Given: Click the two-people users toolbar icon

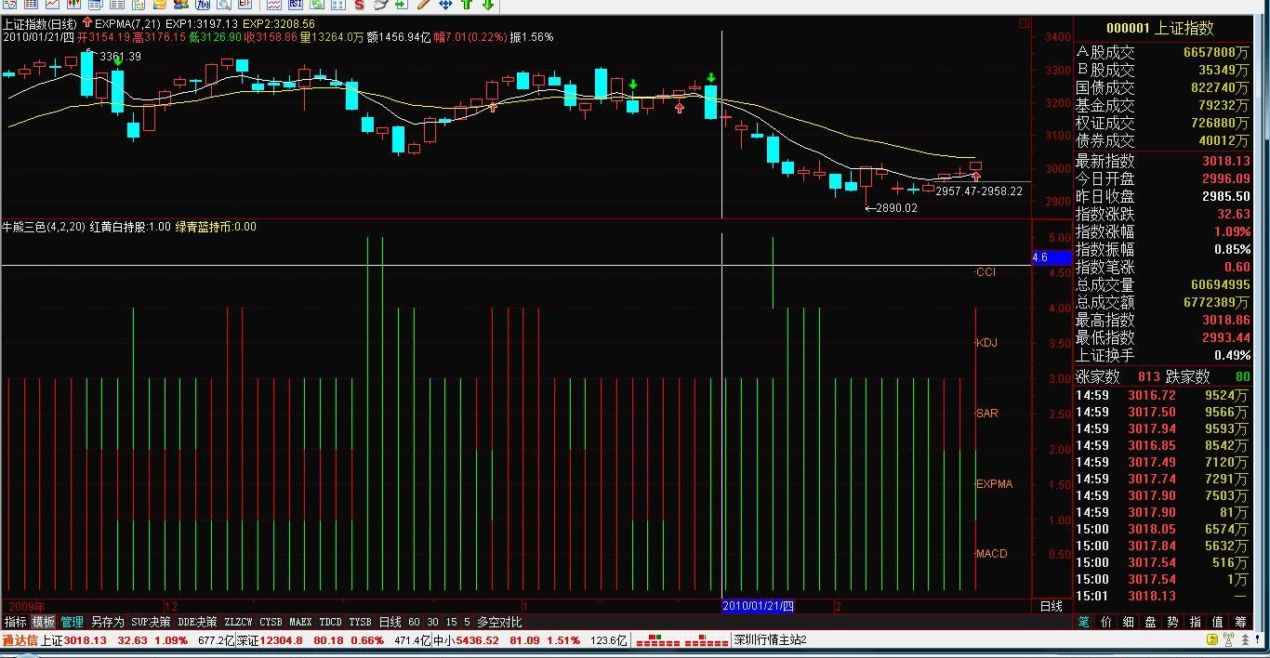Looking at the screenshot, I should (181, 5).
